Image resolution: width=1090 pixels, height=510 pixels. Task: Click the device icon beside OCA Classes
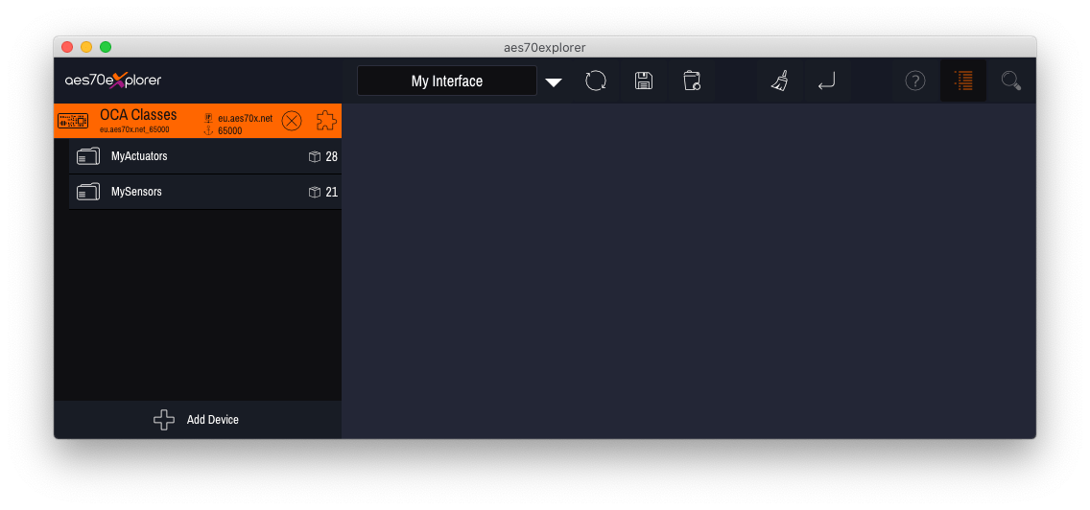coord(73,121)
